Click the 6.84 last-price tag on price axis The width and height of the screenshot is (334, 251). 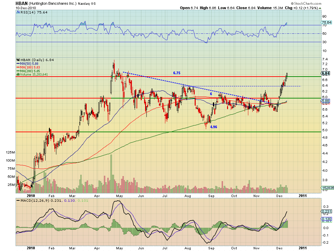[326, 73]
